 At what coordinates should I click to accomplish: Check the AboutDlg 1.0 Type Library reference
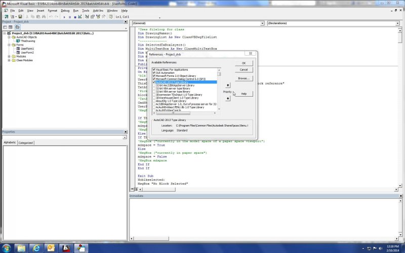154,100
